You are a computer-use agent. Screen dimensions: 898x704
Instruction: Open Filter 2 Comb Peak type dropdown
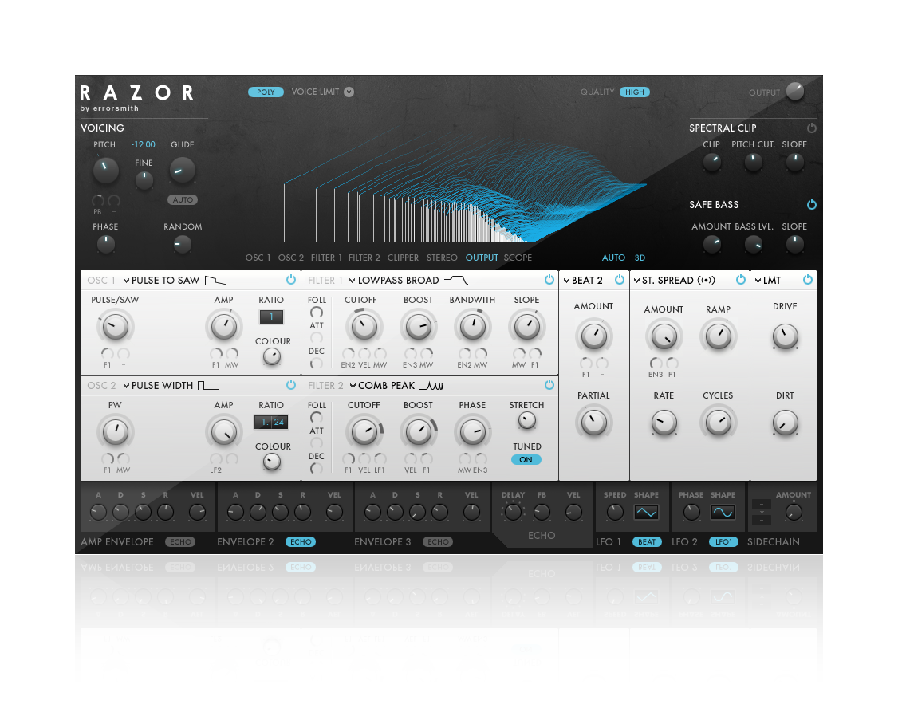click(x=353, y=386)
